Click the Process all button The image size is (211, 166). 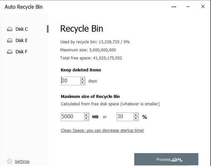tap(166, 159)
